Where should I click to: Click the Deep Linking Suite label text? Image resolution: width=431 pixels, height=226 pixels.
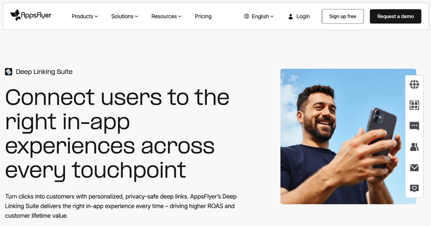tap(44, 72)
